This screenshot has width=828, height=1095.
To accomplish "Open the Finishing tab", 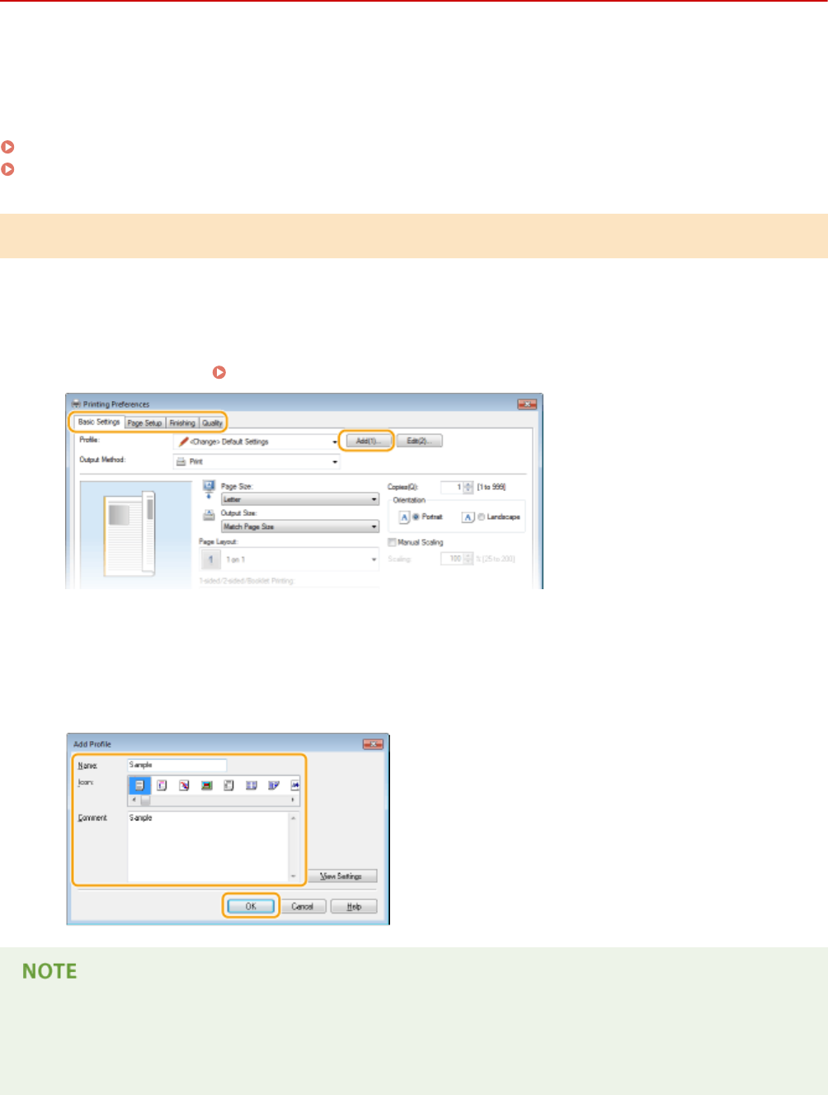I will click(x=182, y=422).
